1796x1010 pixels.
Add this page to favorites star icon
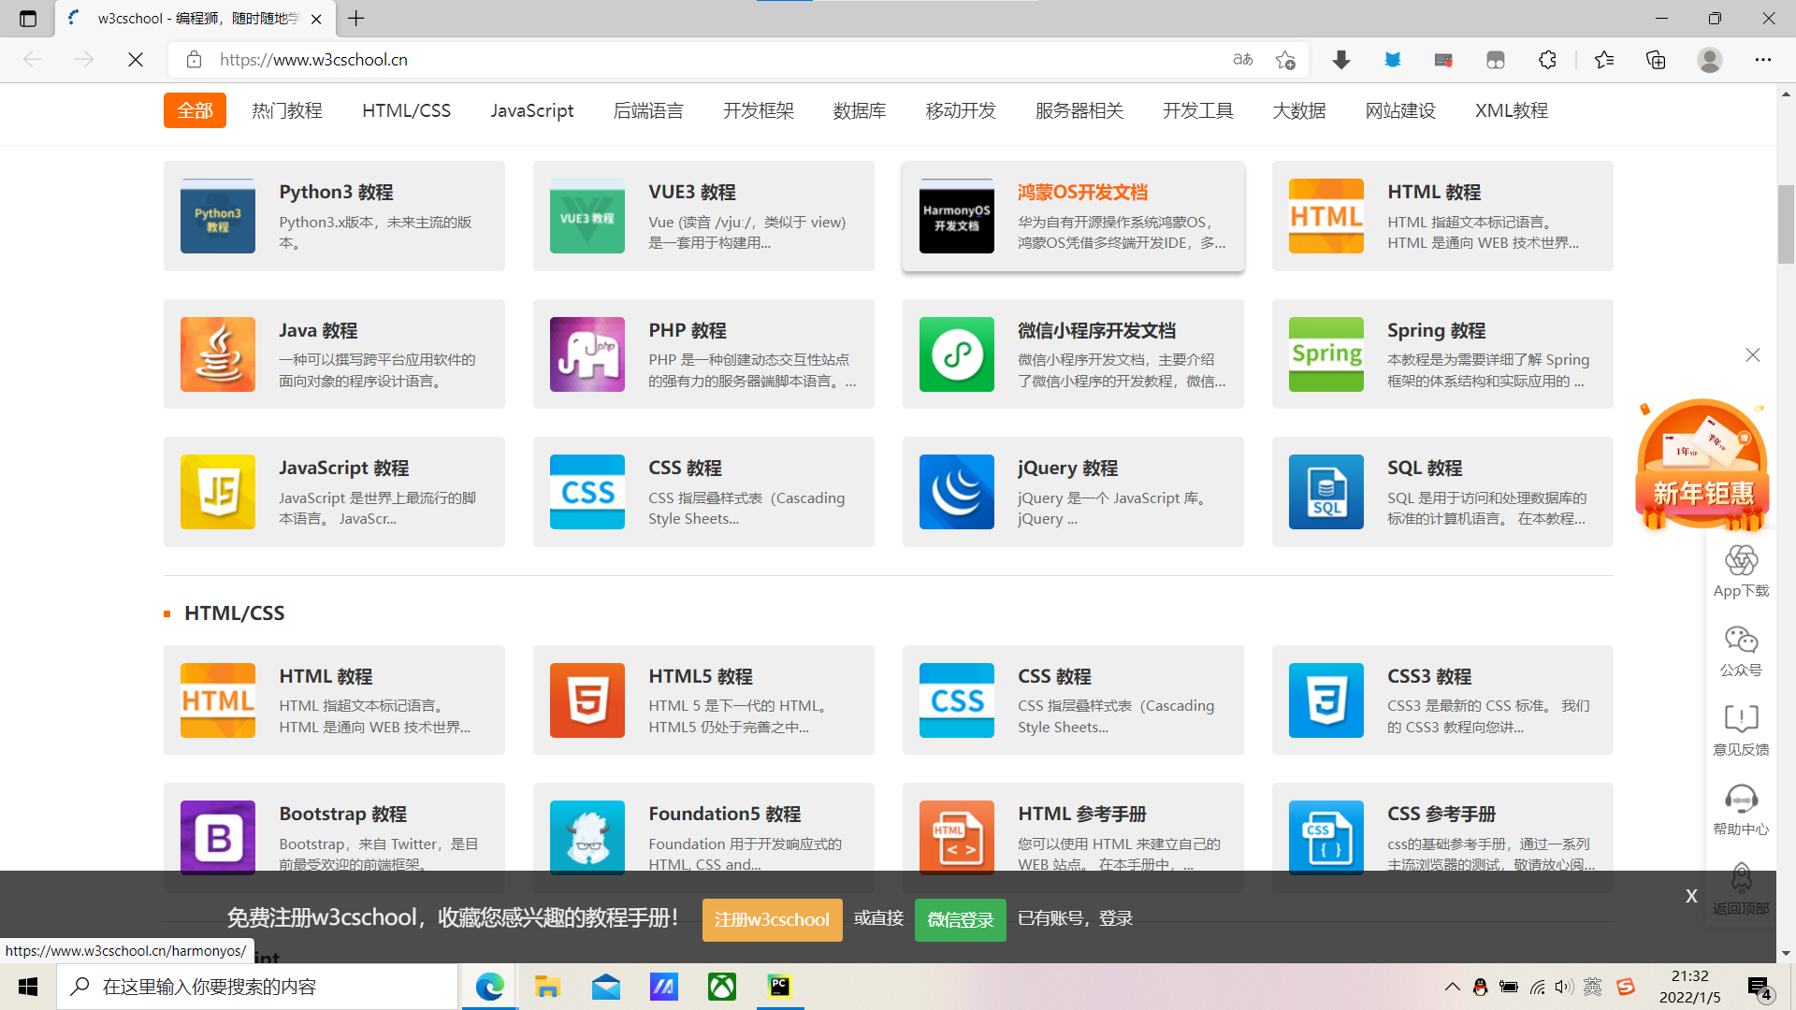point(1285,60)
